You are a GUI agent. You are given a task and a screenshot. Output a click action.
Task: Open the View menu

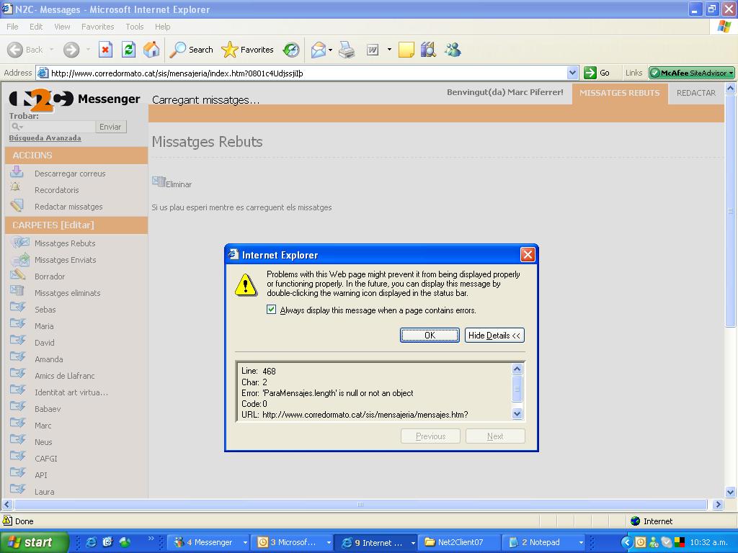coord(62,27)
